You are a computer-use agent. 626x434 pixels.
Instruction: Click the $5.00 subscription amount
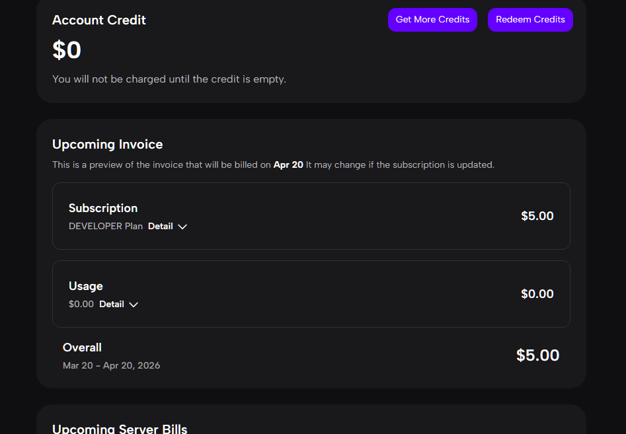coord(537,216)
